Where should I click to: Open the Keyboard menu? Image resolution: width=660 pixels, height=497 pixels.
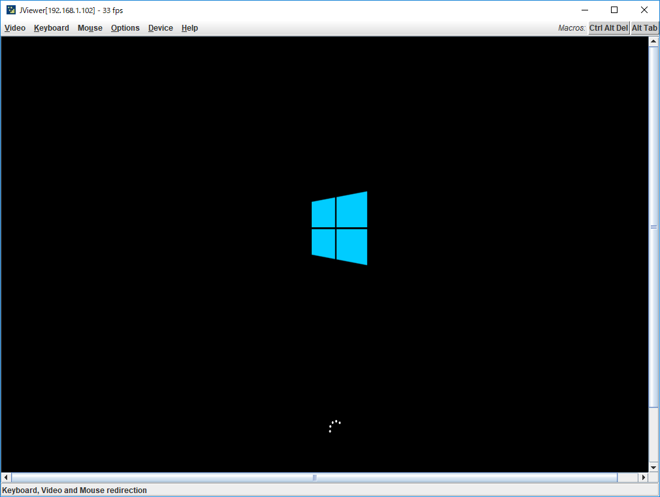[x=52, y=28]
